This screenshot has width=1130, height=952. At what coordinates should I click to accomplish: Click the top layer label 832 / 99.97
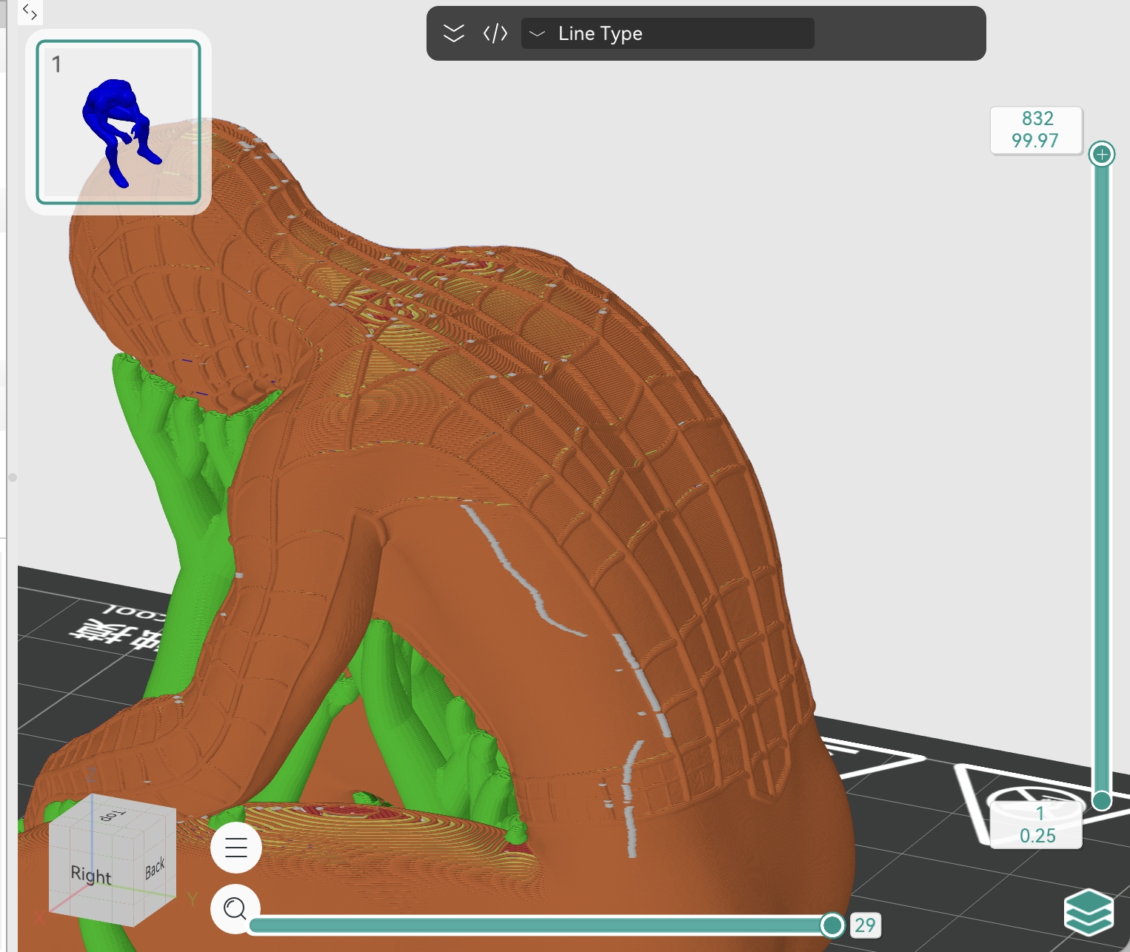(x=1036, y=130)
